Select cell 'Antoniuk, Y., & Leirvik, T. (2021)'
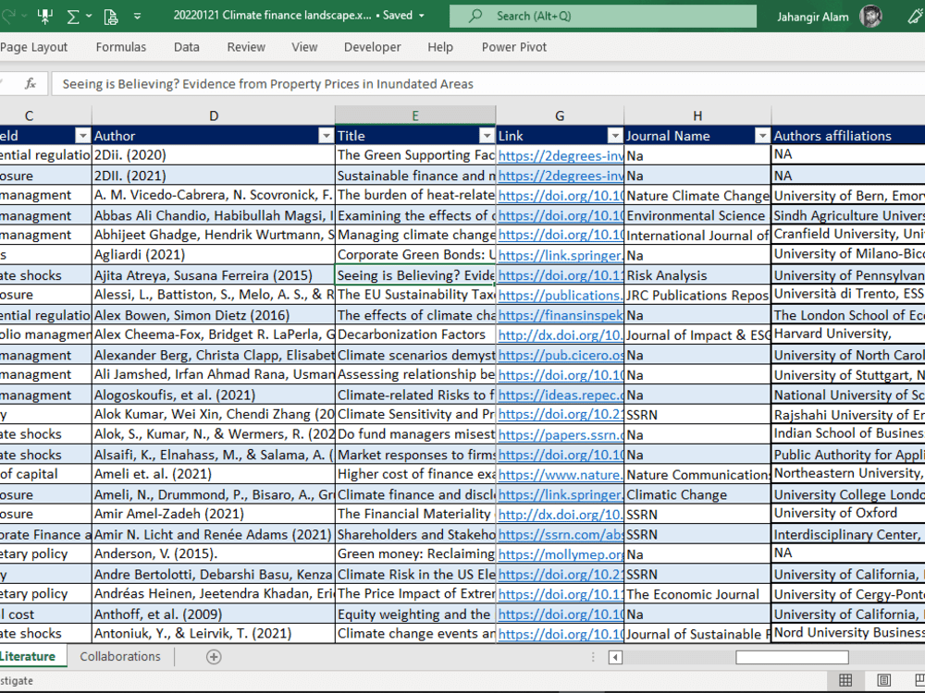 tap(214, 634)
